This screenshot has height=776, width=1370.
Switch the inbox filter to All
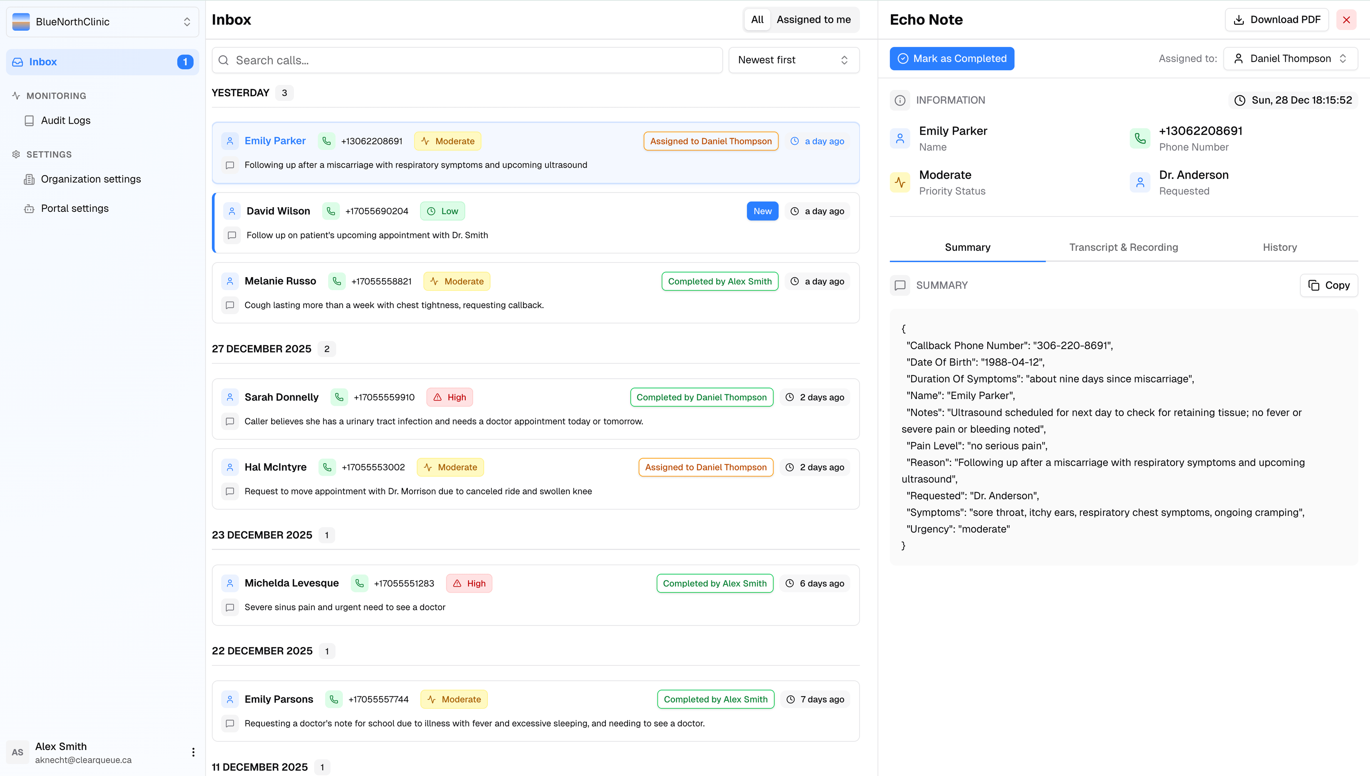point(757,19)
